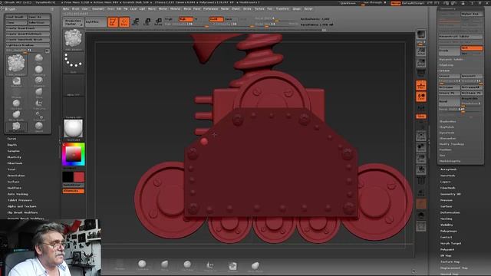Click the QuickSave button
Viewport: 491px width, 276px height.
[348, 3]
